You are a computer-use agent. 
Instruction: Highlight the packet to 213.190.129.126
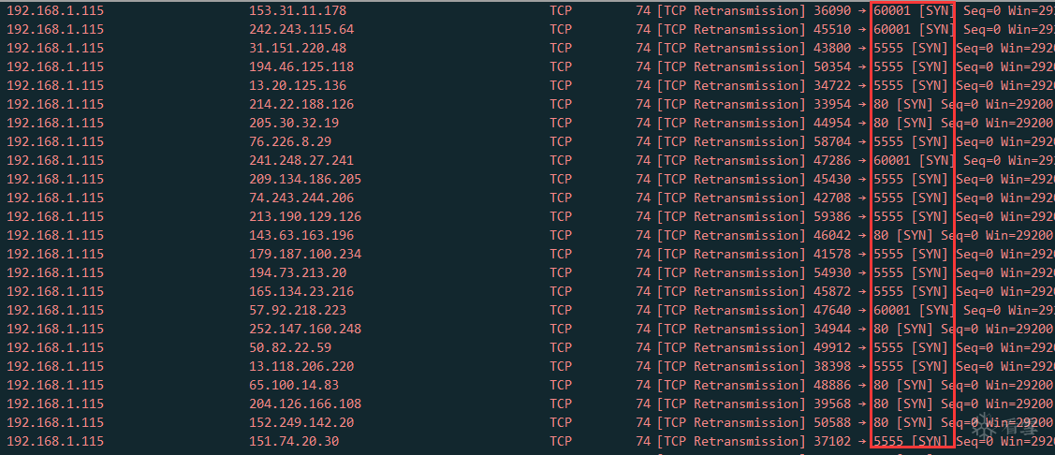coord(305,216)
